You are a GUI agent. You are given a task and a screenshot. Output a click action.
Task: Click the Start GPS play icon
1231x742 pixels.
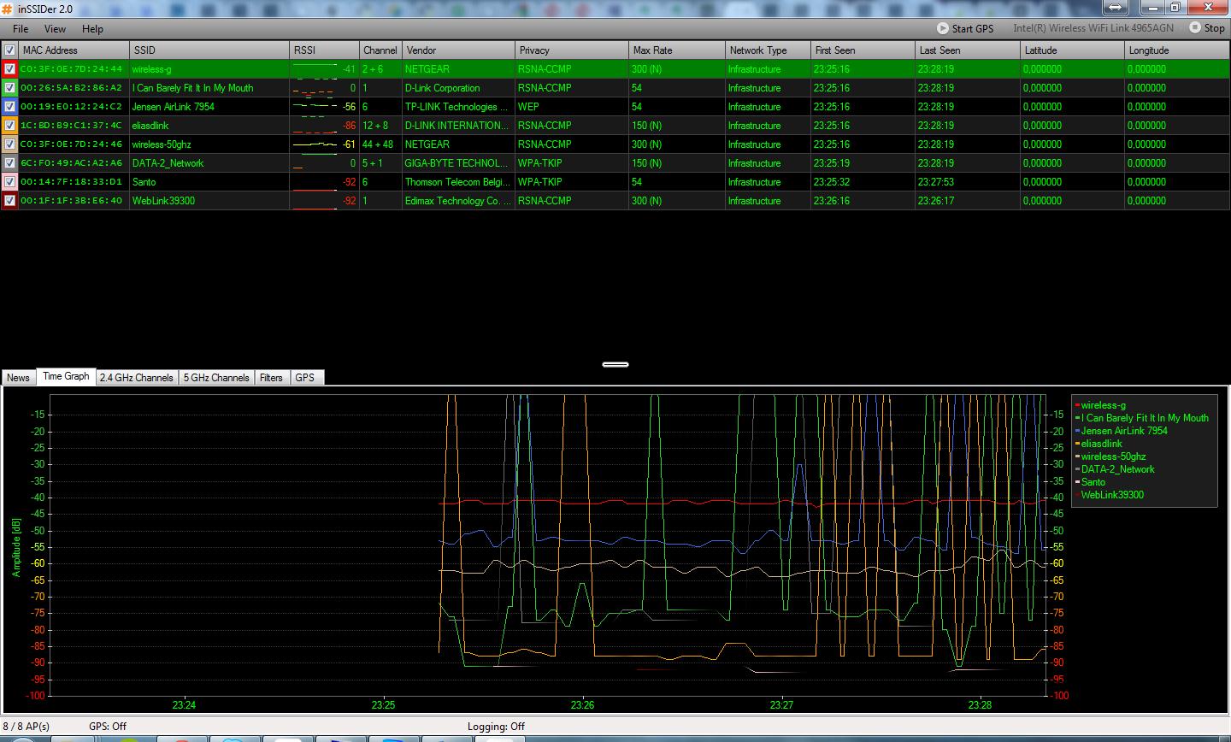[x=943, y=28]
